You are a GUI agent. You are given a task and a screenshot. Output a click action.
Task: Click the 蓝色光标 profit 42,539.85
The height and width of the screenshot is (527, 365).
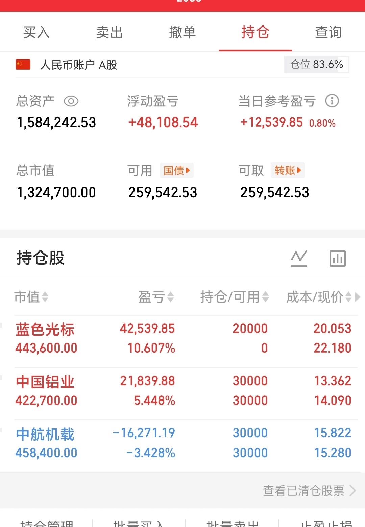click(147, 328)
